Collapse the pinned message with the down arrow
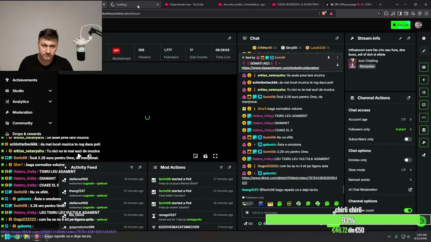431x242 pixels. (x=337, y=65)
